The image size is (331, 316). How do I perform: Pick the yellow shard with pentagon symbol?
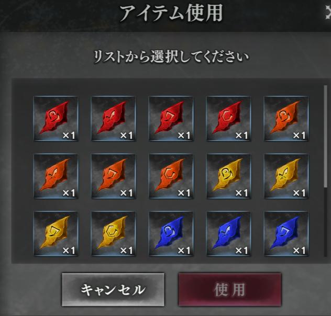[56, 234]
